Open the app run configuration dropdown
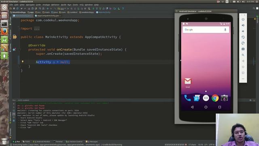This screenshot has height=146, width=259. point(62,9)
